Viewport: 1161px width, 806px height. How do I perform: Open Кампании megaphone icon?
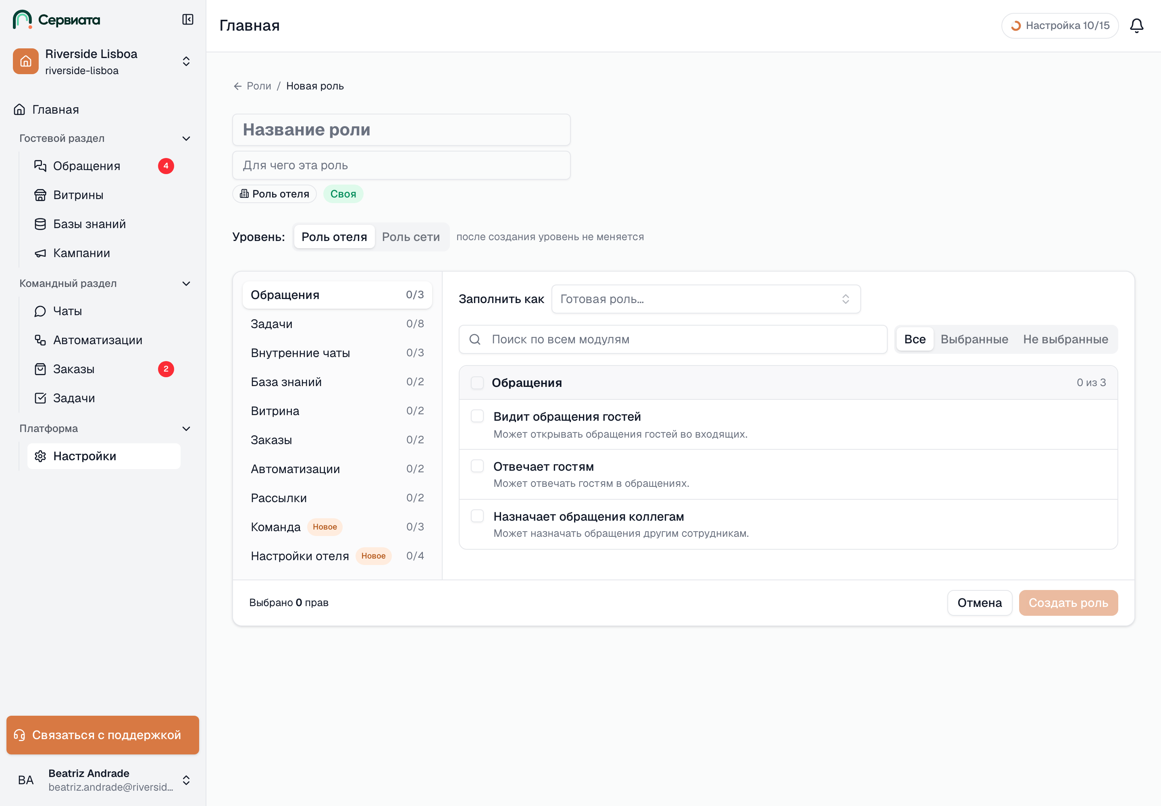pos(40,253)
